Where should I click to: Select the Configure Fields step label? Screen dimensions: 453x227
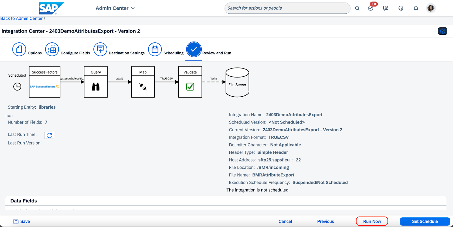75,53
